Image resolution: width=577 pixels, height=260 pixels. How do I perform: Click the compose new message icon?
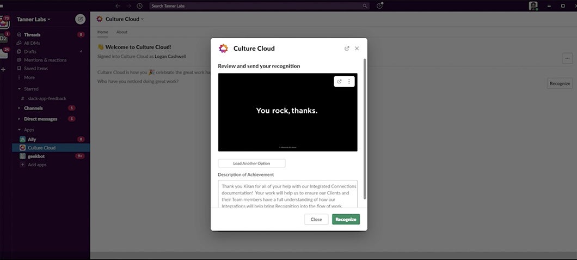pos(80,19)
